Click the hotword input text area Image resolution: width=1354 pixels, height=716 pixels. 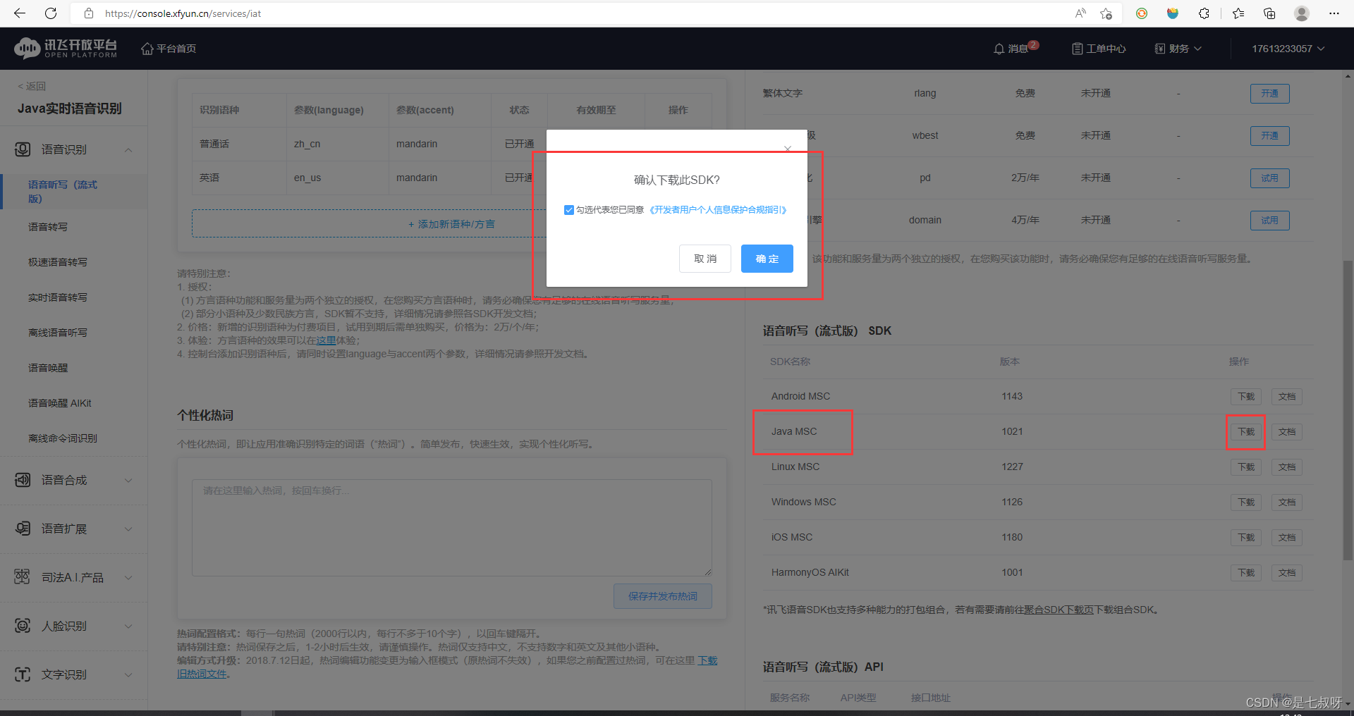pos(452,528)
